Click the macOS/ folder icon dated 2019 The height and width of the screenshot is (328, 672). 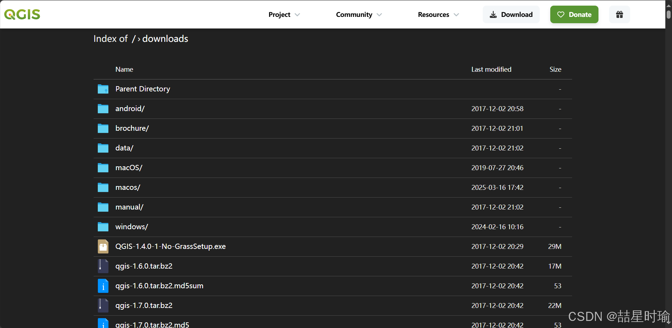point(103,168)
